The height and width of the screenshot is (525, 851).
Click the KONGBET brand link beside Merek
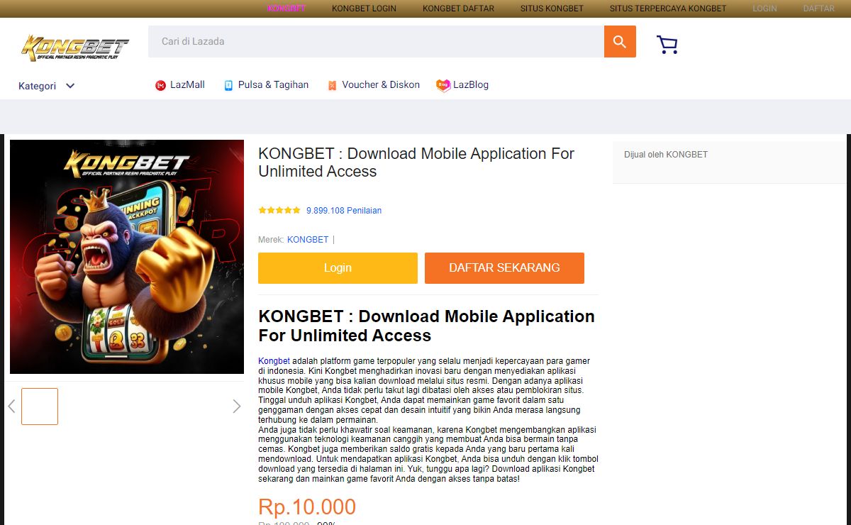pos(308,240)
